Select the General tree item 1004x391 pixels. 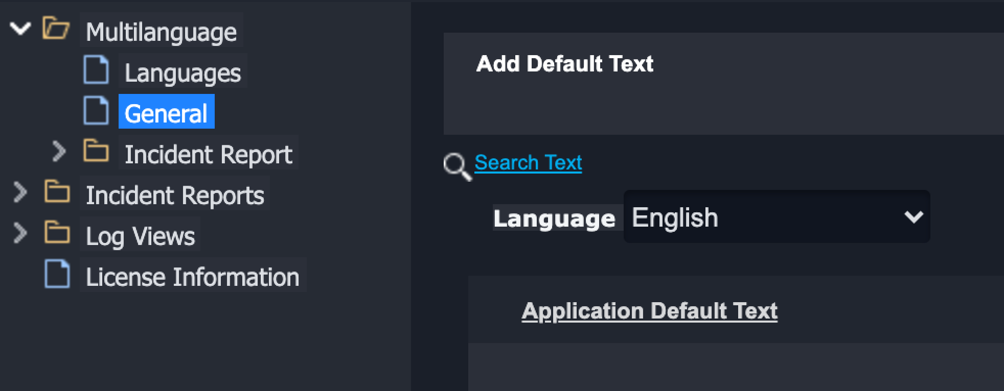click(166, 113)
